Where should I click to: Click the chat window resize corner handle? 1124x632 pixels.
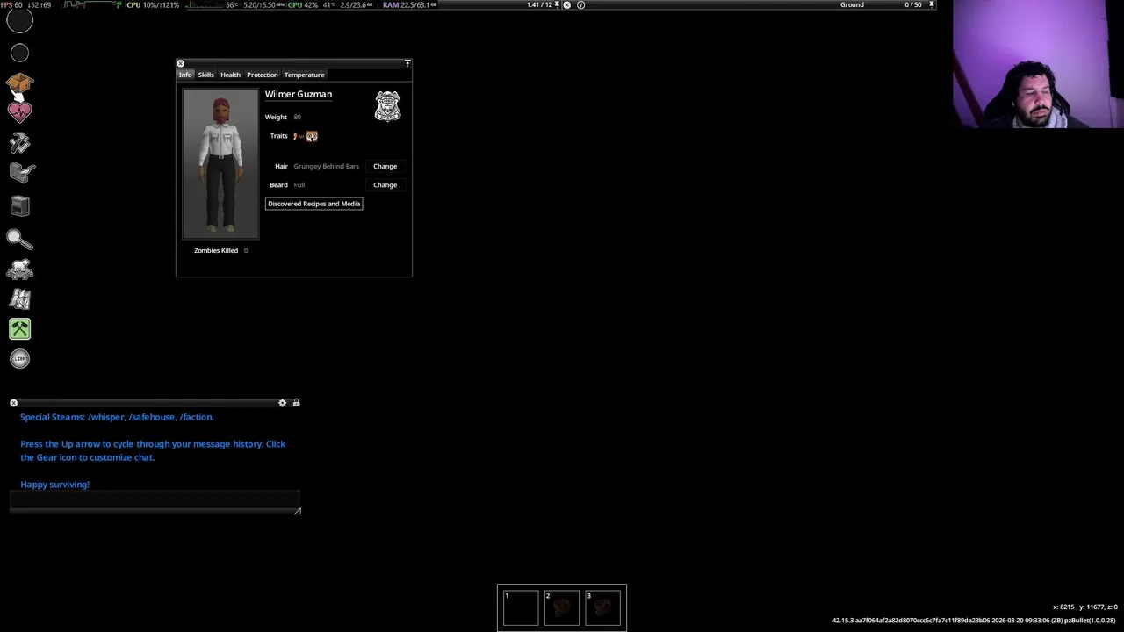(x=298, y=511)
